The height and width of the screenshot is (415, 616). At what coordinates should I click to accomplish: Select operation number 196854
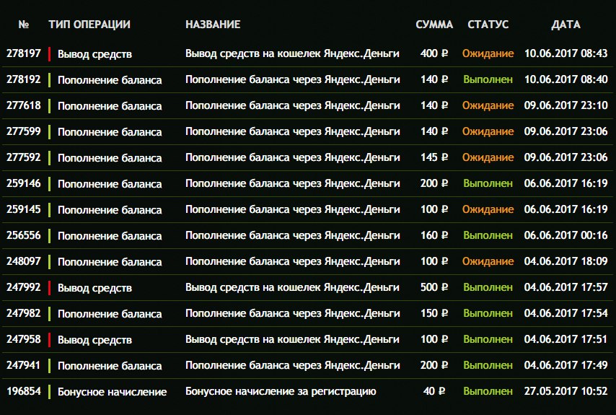pos(24,391)
